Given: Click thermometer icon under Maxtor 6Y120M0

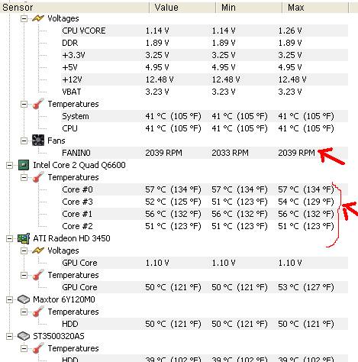Looking at the screenshot, I should click(x=38, y=312).
